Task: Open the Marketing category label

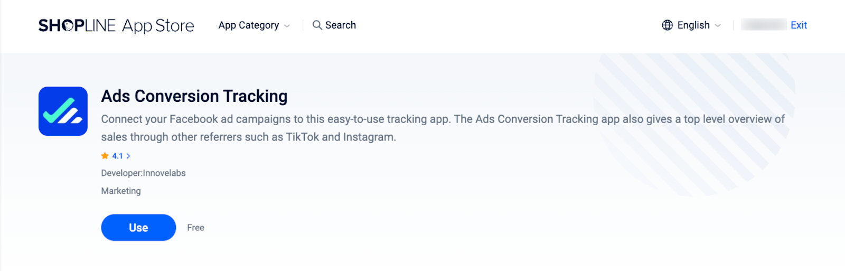Action: pos(121,191)
